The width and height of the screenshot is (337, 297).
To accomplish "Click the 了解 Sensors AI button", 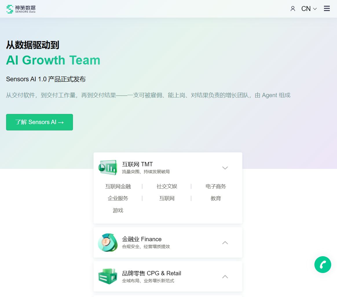I will click(x=40, y=122).
